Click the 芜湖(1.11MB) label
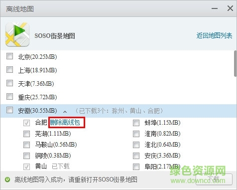This screenshot has height=190, width=237. click(53, 134)
